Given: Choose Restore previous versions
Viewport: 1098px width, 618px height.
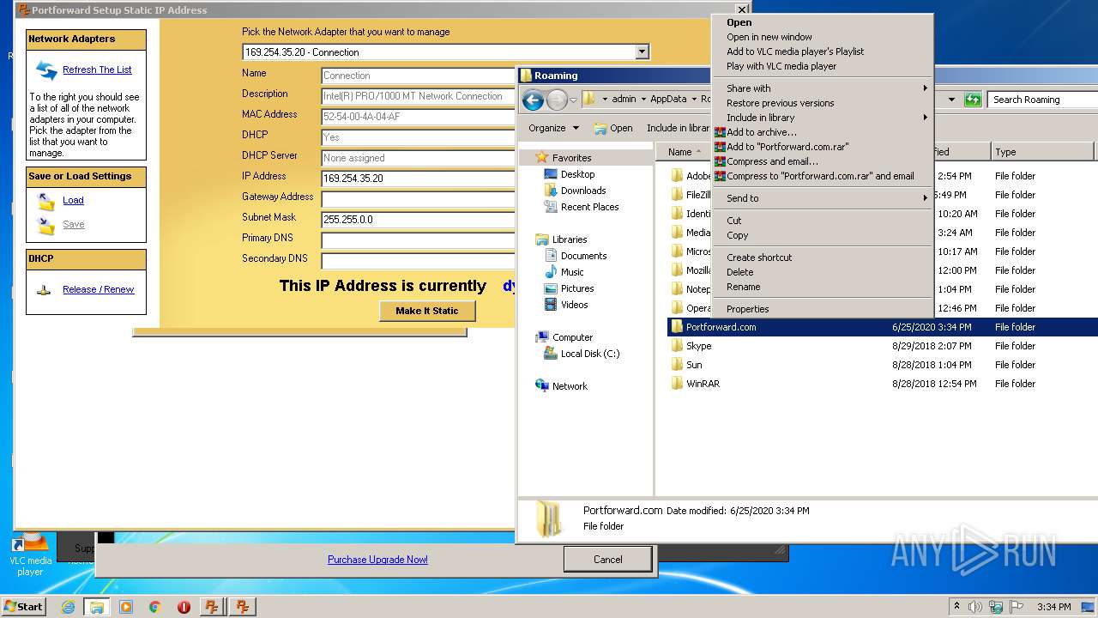Looking at the screenshot, I should [823, 103].
